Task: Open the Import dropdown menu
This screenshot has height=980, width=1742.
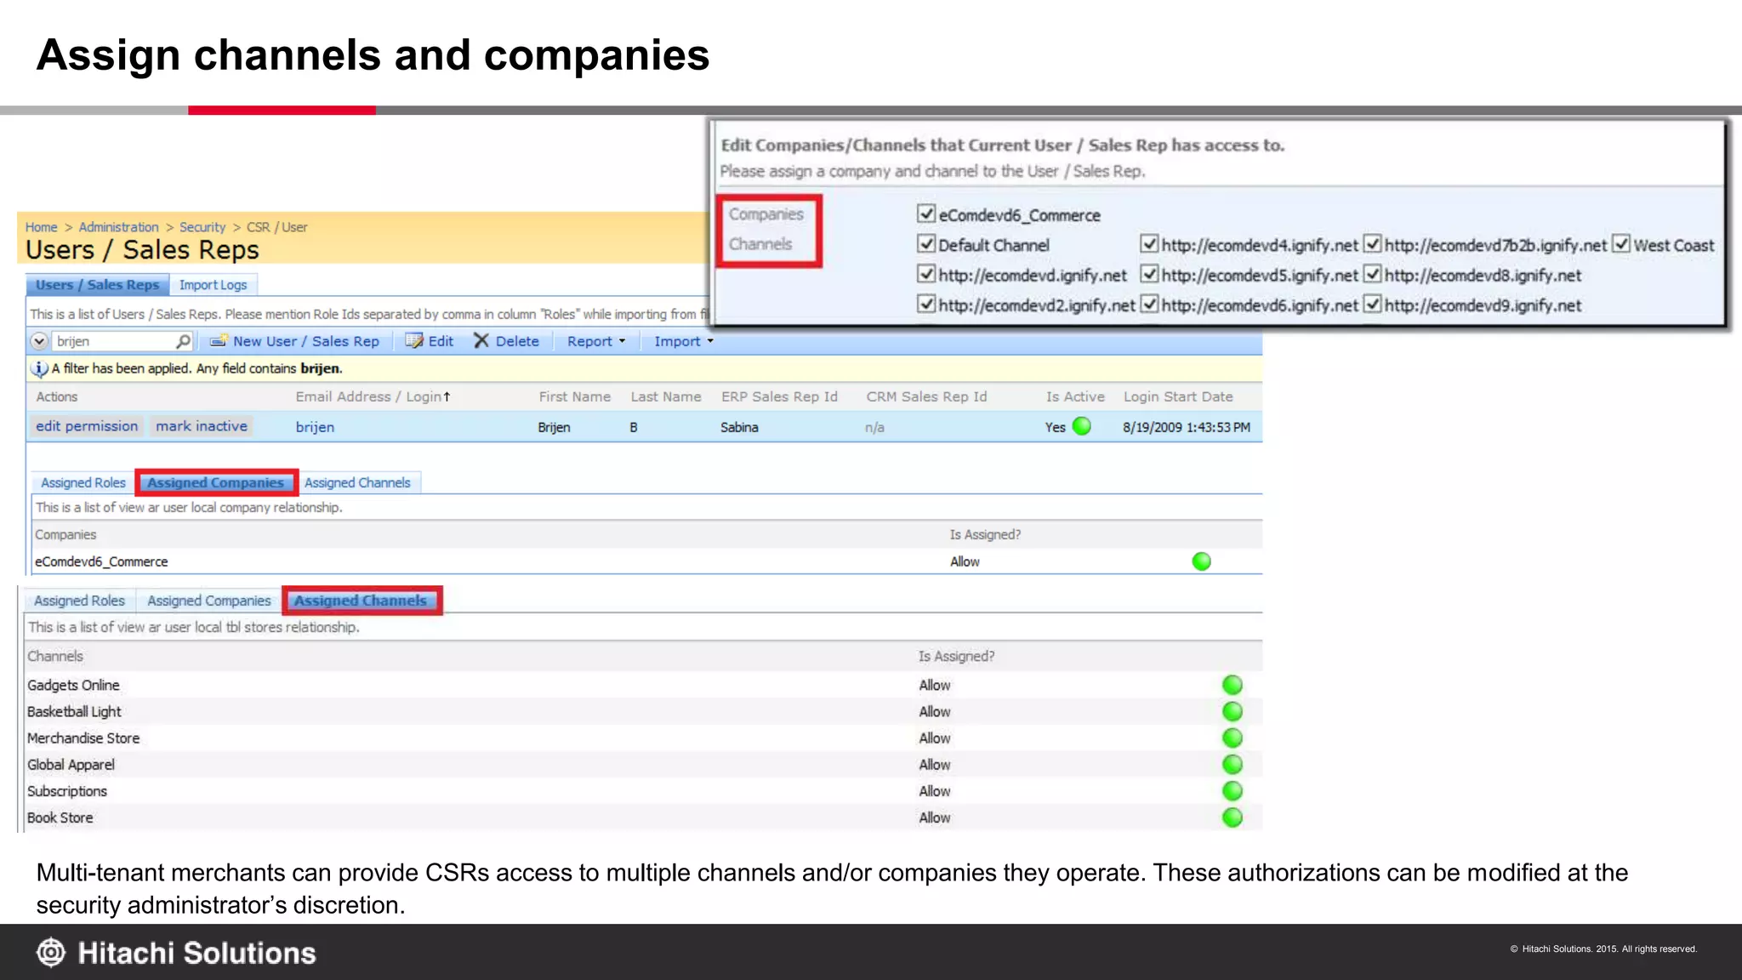Action: point(684,341)
